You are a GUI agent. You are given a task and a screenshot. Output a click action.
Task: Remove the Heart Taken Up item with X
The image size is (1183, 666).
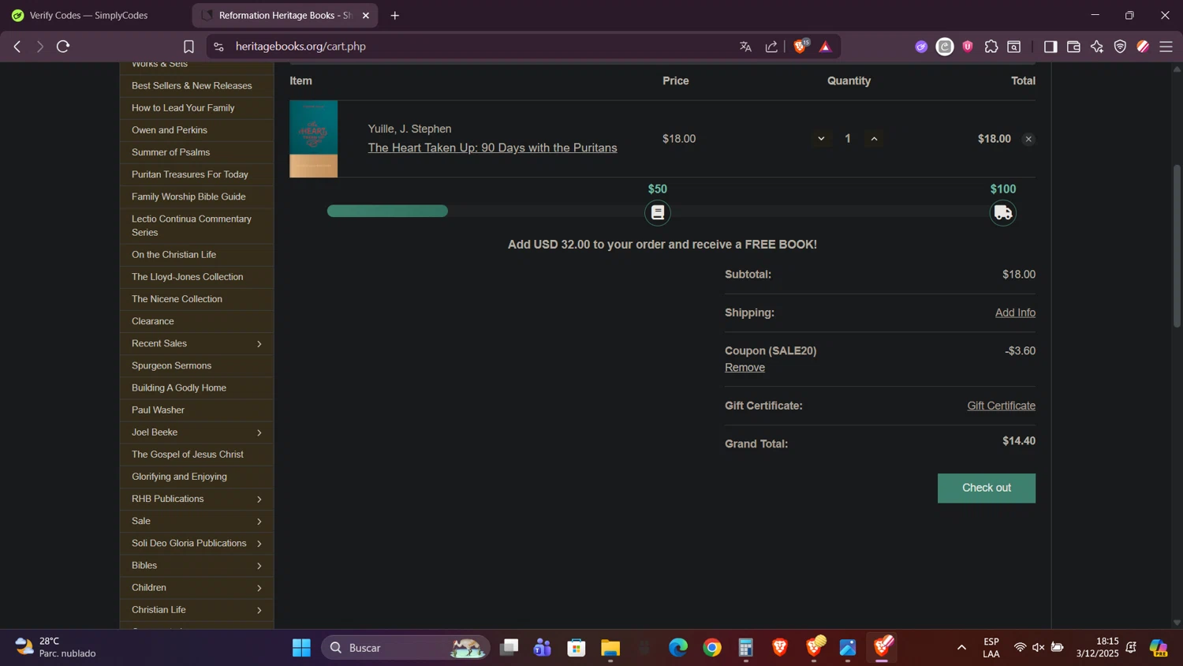pos(1028,139)
